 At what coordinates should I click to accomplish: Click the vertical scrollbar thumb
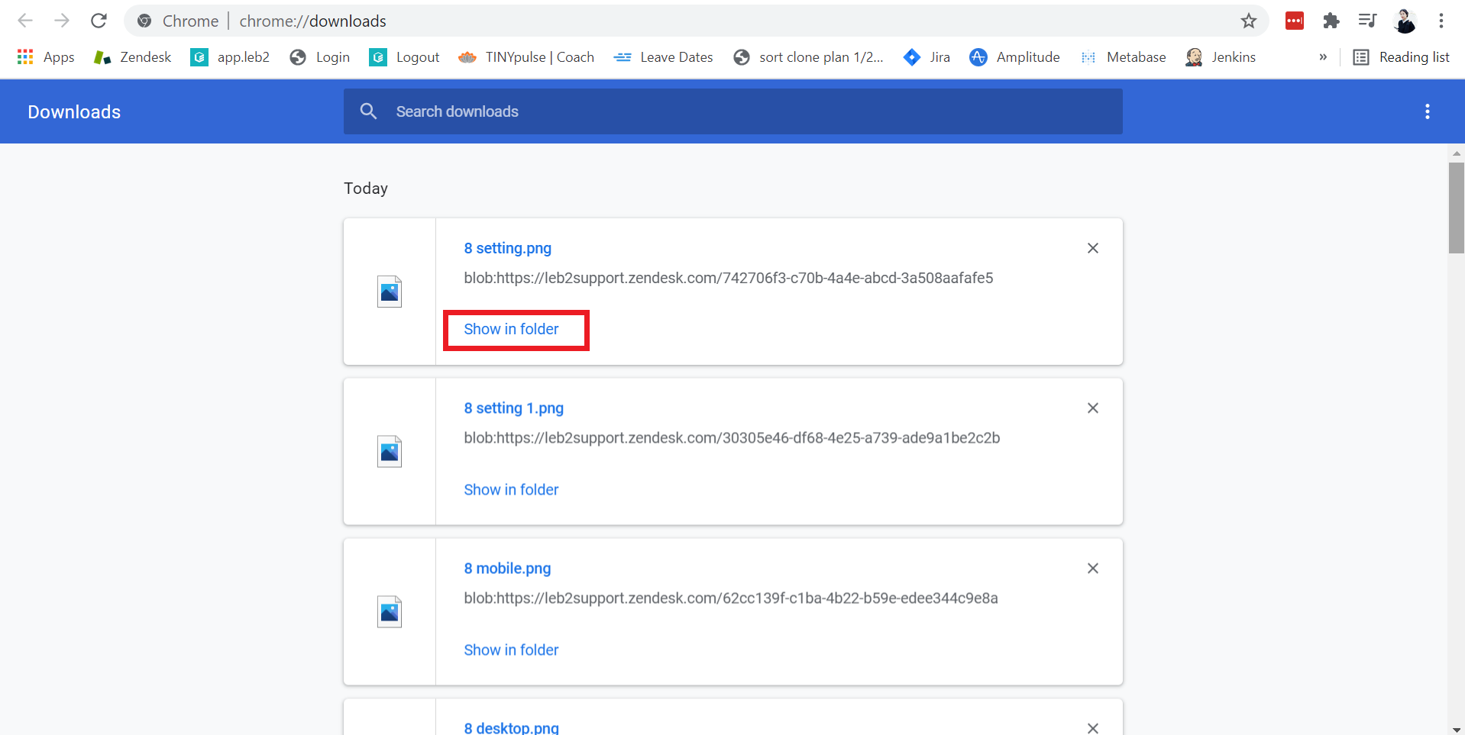pyautogui.click(x=1457, y=208)
